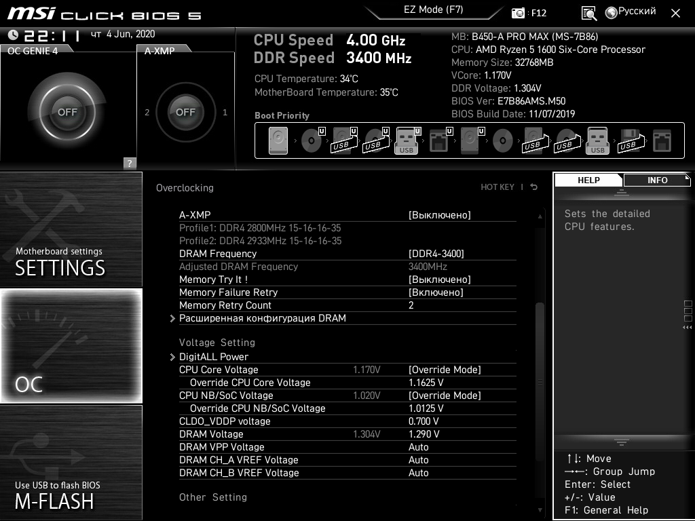This screenshot has width=695, height=521.
Task: Click the hot key back arrow icon
Action: (534, 187)
